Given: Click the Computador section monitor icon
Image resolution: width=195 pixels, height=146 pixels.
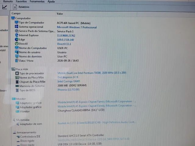Looking at the screenshot, I should pyautogui.click(x=13, y=18).
